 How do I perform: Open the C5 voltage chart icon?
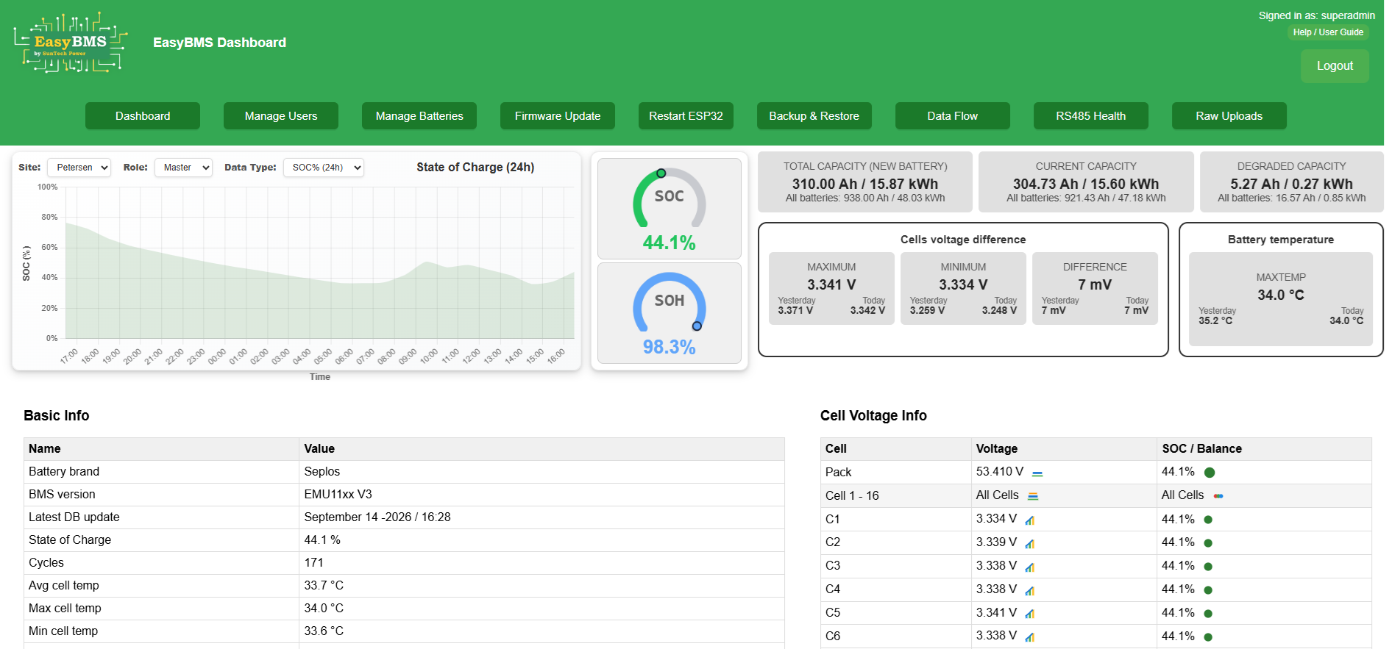click(1030, 614)
